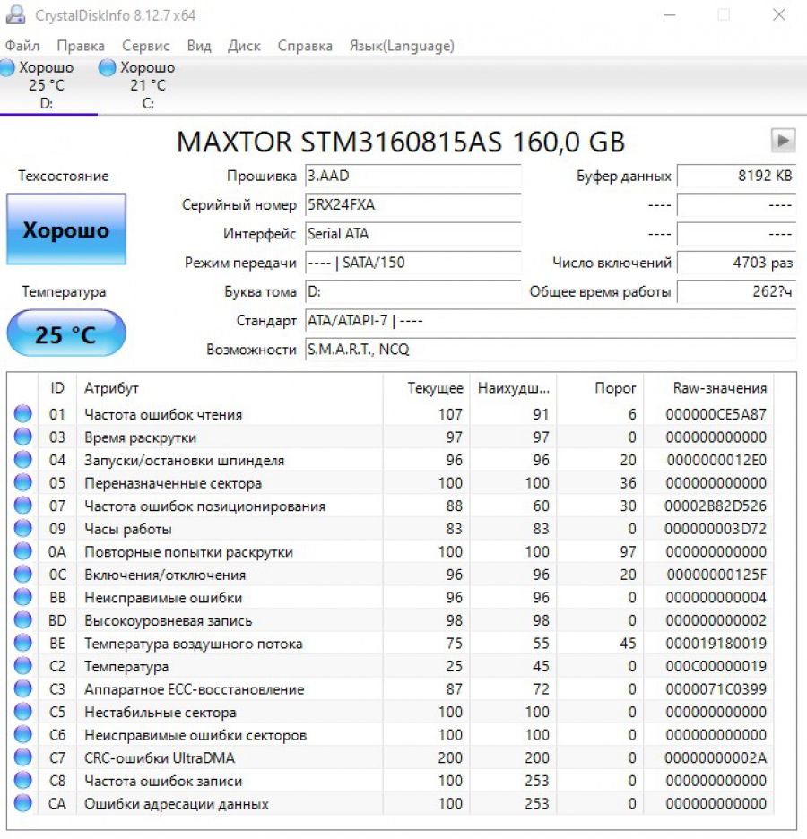Open the Справка menu
This screenshot has height=839, width=807.
[x=305, y=45]
